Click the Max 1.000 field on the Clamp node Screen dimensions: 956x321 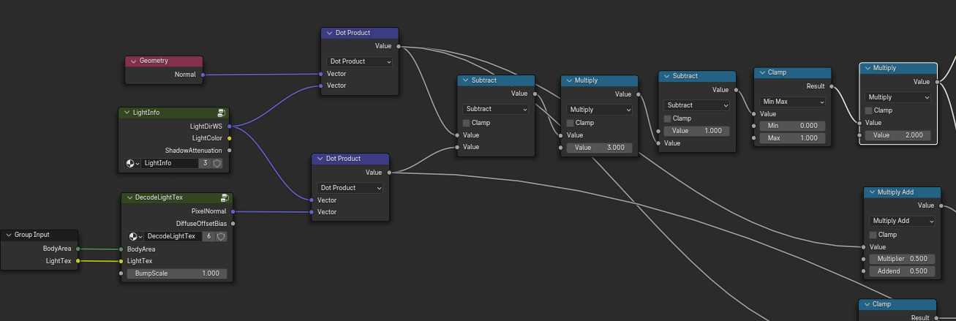pos(793,138)
